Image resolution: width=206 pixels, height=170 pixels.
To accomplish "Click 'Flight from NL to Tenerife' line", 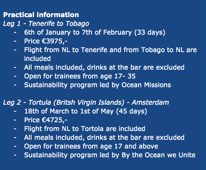I will coord(110,50).
